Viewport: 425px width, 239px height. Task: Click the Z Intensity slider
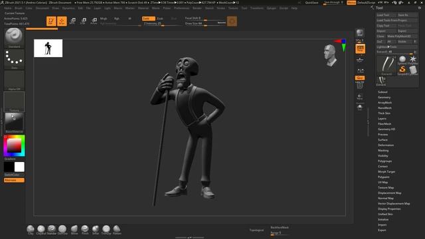point(162,24)
